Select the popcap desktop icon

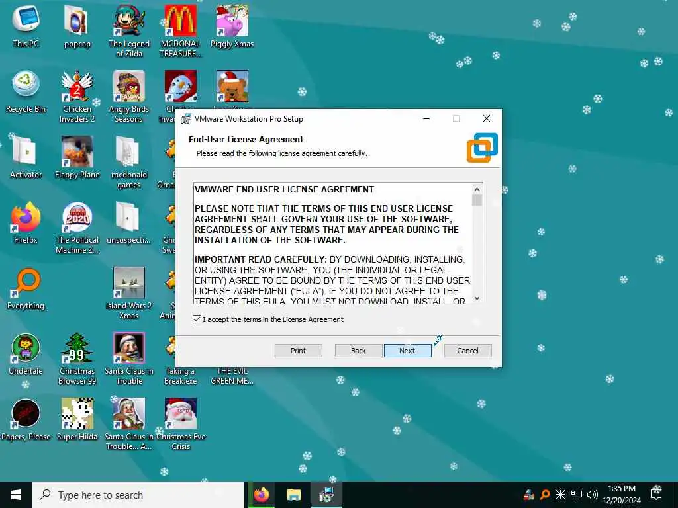pyautogui.click(x=77, y=26)
